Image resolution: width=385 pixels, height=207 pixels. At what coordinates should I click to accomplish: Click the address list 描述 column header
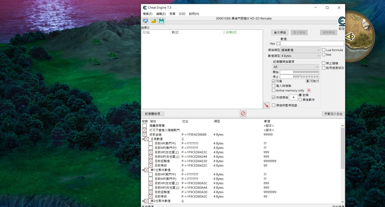(x=153, y=121)
